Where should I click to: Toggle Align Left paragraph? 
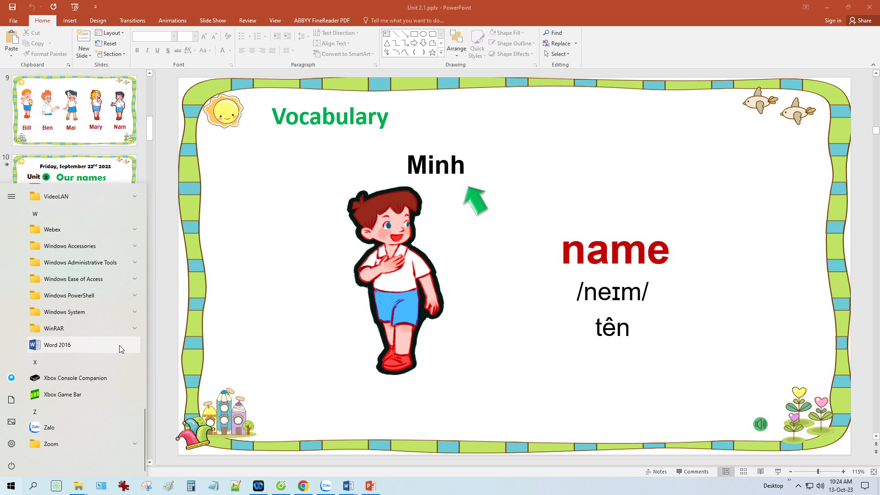(242, 50)
